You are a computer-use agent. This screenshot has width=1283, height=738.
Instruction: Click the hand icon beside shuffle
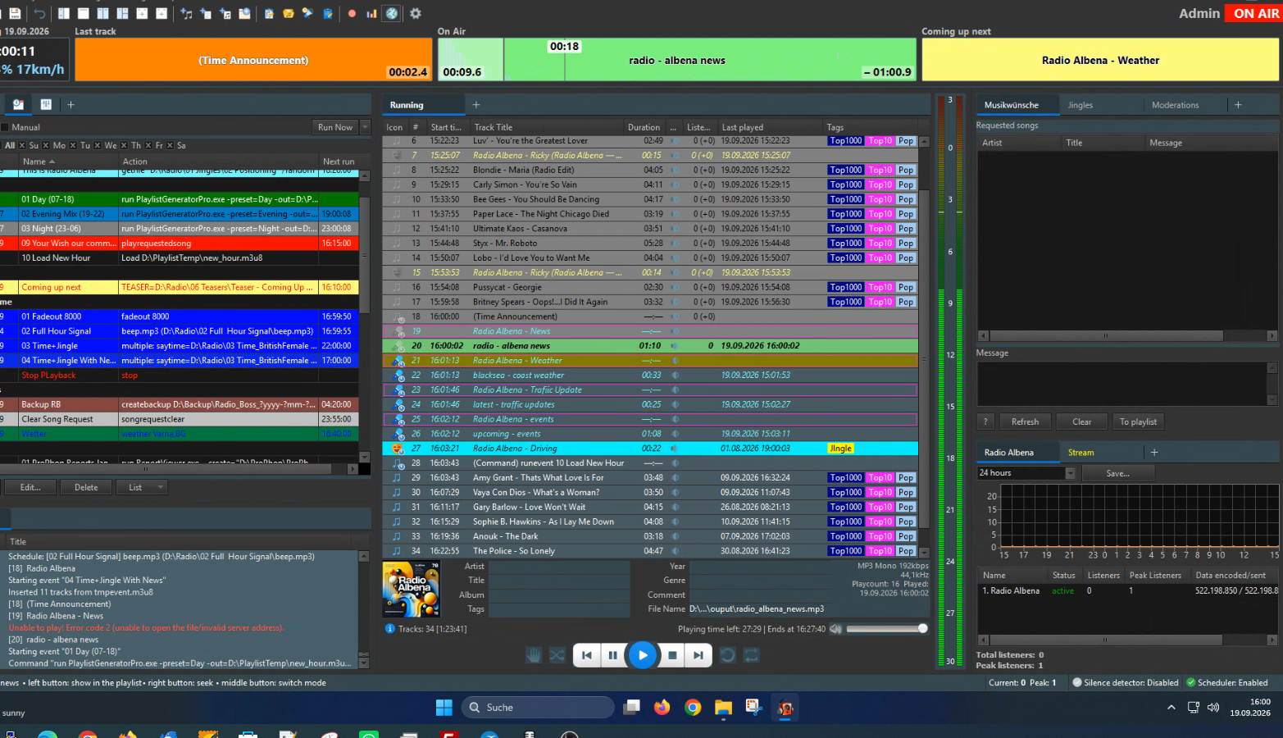coord(534,655)
